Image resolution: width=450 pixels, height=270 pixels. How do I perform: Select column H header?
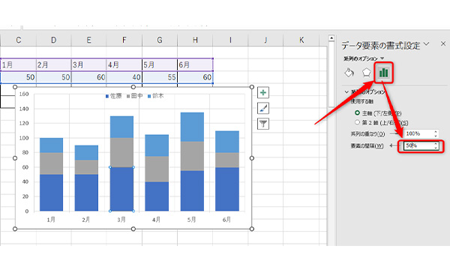pos(195,40)
